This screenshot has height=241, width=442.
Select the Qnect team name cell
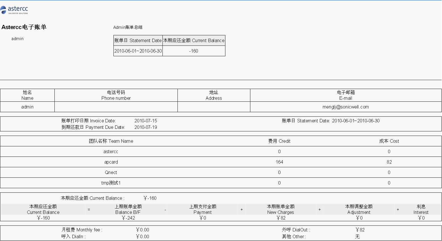coord(111,172)
